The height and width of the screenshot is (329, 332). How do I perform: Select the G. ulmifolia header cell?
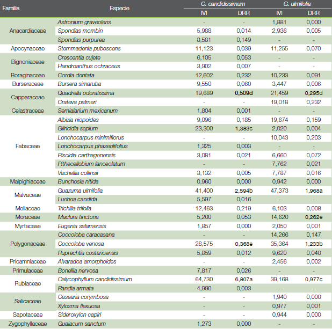point(292,4)
